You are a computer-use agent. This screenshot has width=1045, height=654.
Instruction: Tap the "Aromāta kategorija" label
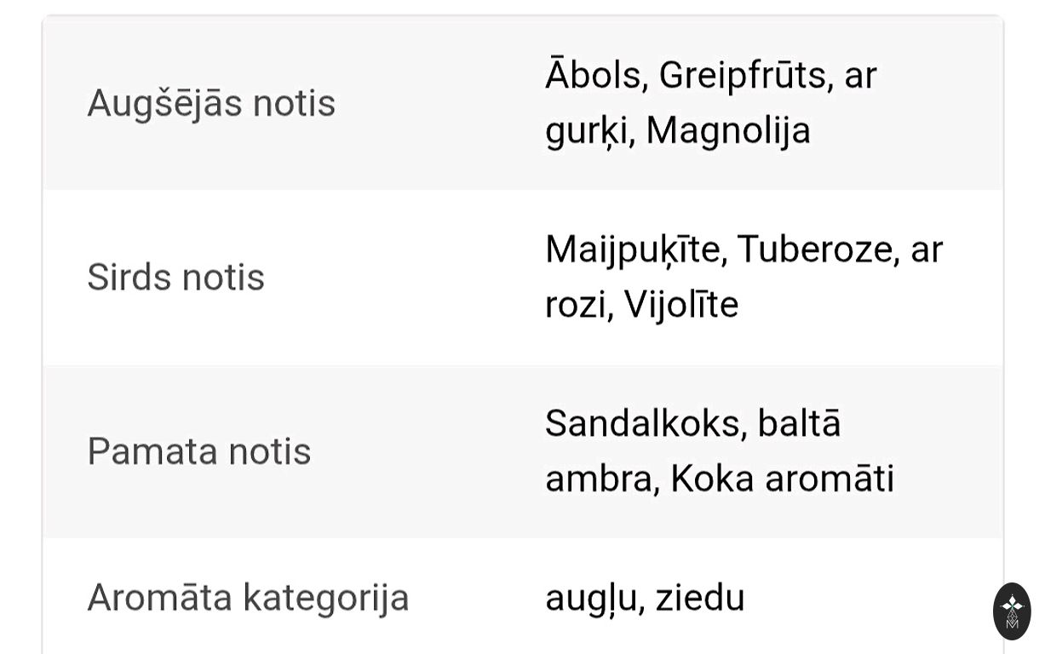[x=248, y=598]
